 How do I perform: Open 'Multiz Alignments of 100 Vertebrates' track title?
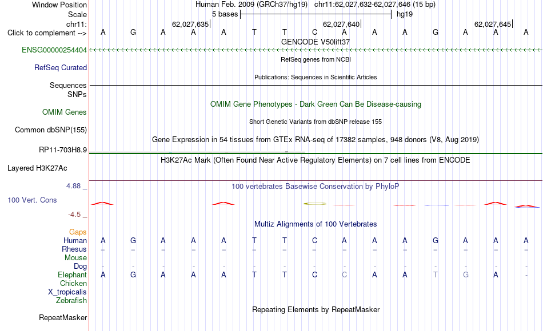coord(316,224)
